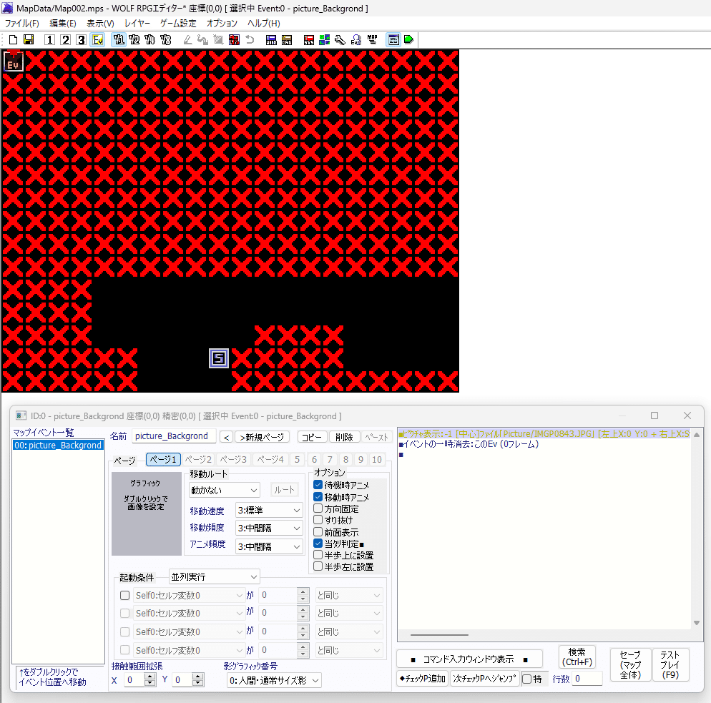
Task: Open the common event editor icon
Action: coord(356,40)
